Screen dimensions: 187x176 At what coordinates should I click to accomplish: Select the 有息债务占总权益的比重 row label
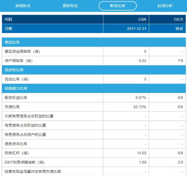(25, 125)
